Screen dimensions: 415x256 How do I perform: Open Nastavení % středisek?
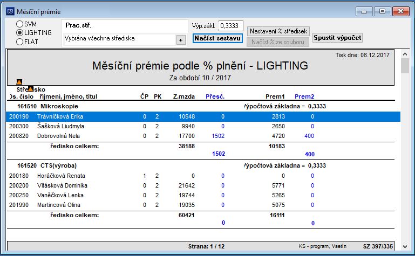pos(278,31)
